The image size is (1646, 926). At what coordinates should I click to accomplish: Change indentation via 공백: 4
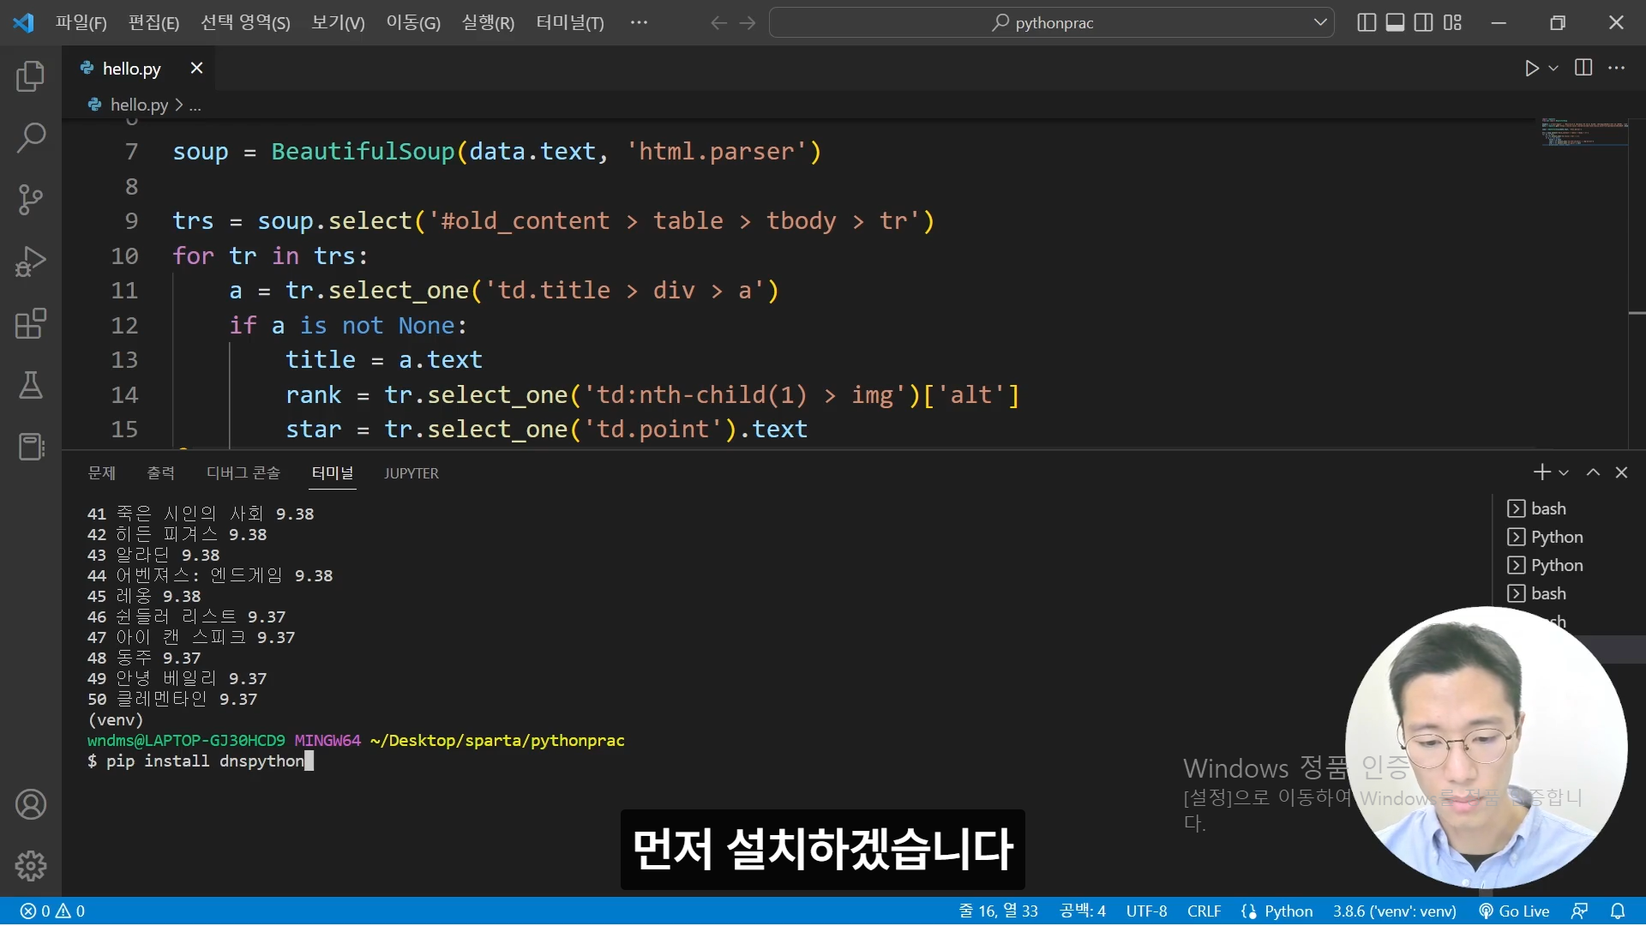(1083, 911)
